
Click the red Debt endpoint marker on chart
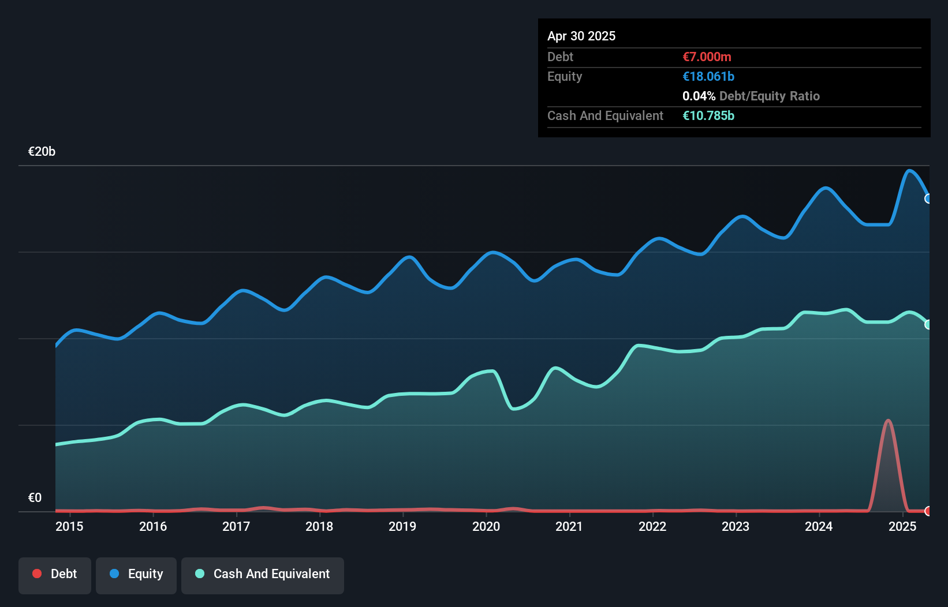pyautogui.click(x=928, y=511)
